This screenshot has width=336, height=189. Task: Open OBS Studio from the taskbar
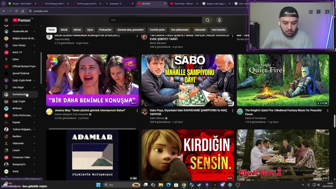(238, 185)
